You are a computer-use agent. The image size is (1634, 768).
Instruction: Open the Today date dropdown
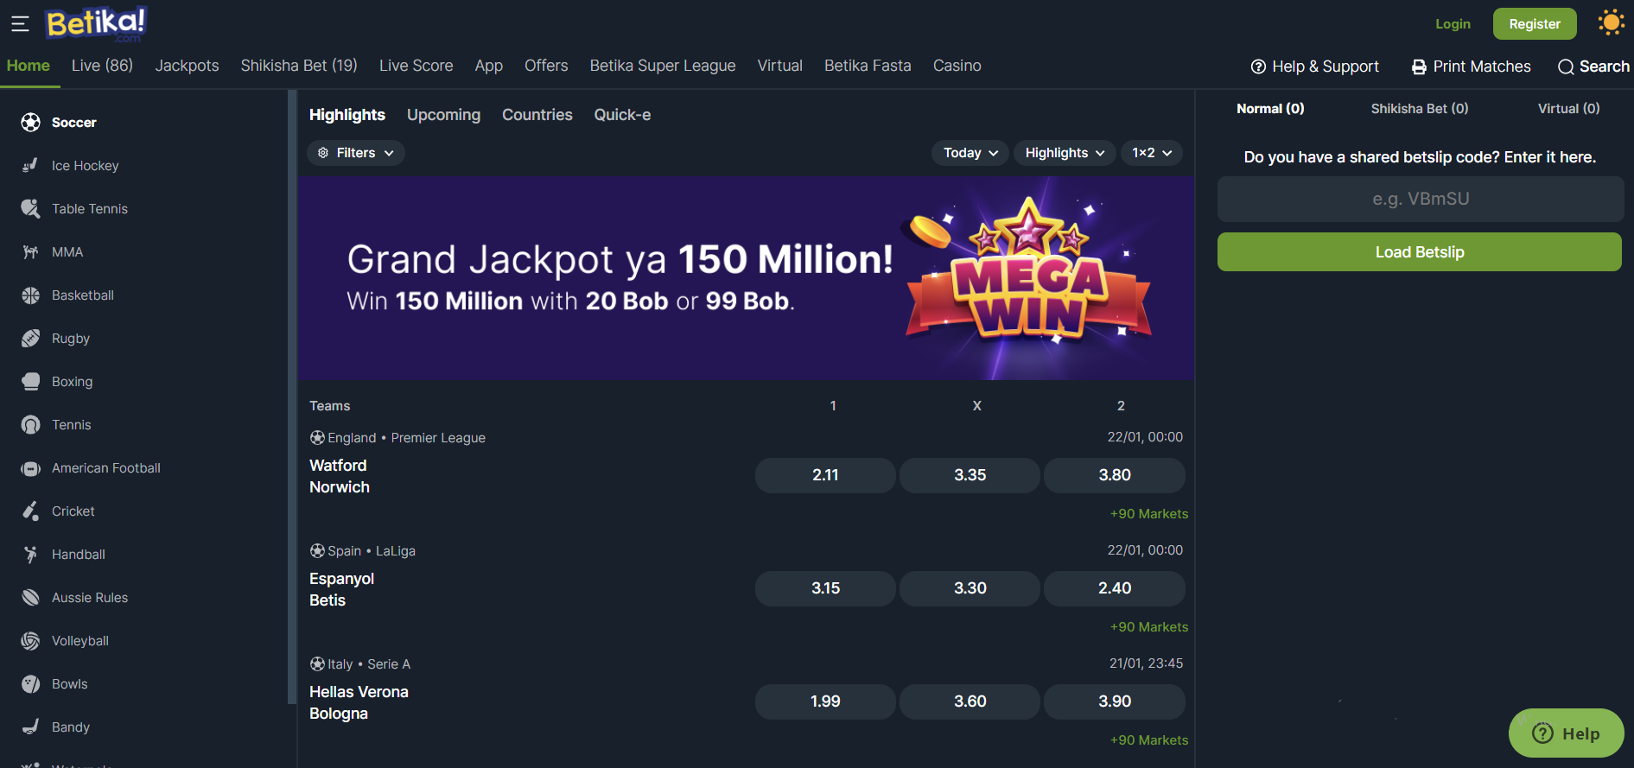(x=970, y=153)
